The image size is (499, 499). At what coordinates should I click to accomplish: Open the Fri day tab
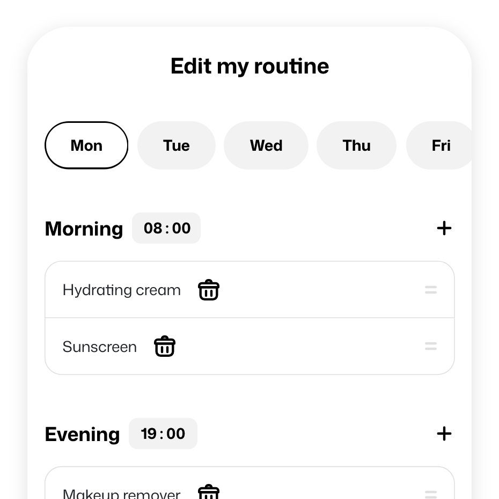click(x=441, y=145)
